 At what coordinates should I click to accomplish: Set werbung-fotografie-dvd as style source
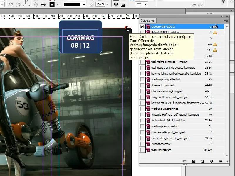142,79
